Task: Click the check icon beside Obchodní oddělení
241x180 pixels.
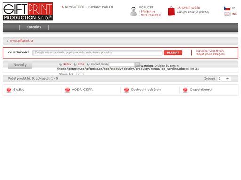Action: [x=126, y=90]
